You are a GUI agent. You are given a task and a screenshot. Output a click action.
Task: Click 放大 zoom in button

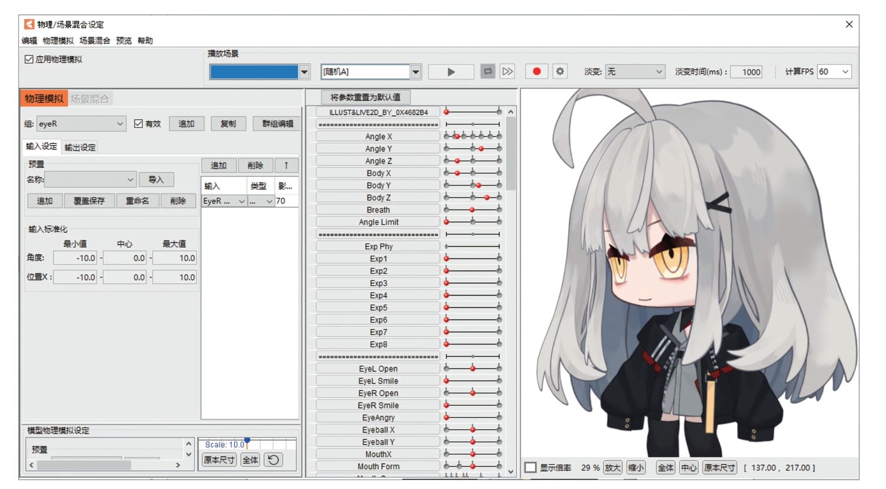[x=613, y=468]
